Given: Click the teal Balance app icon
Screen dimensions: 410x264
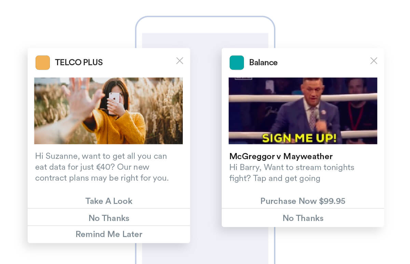Looking at the screenshot, I should (x=237, y=62).
